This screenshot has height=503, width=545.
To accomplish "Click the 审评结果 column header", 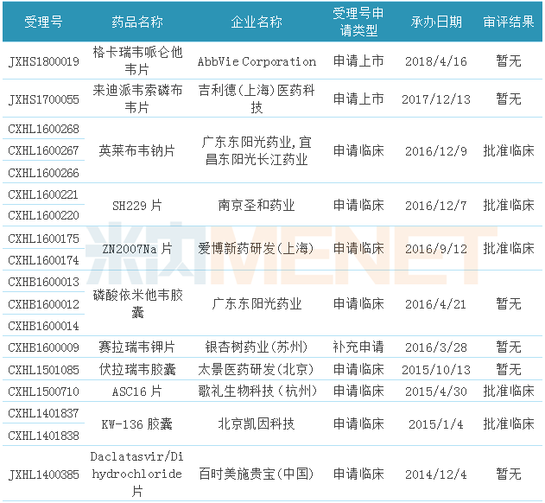I will tap(509, 22).
